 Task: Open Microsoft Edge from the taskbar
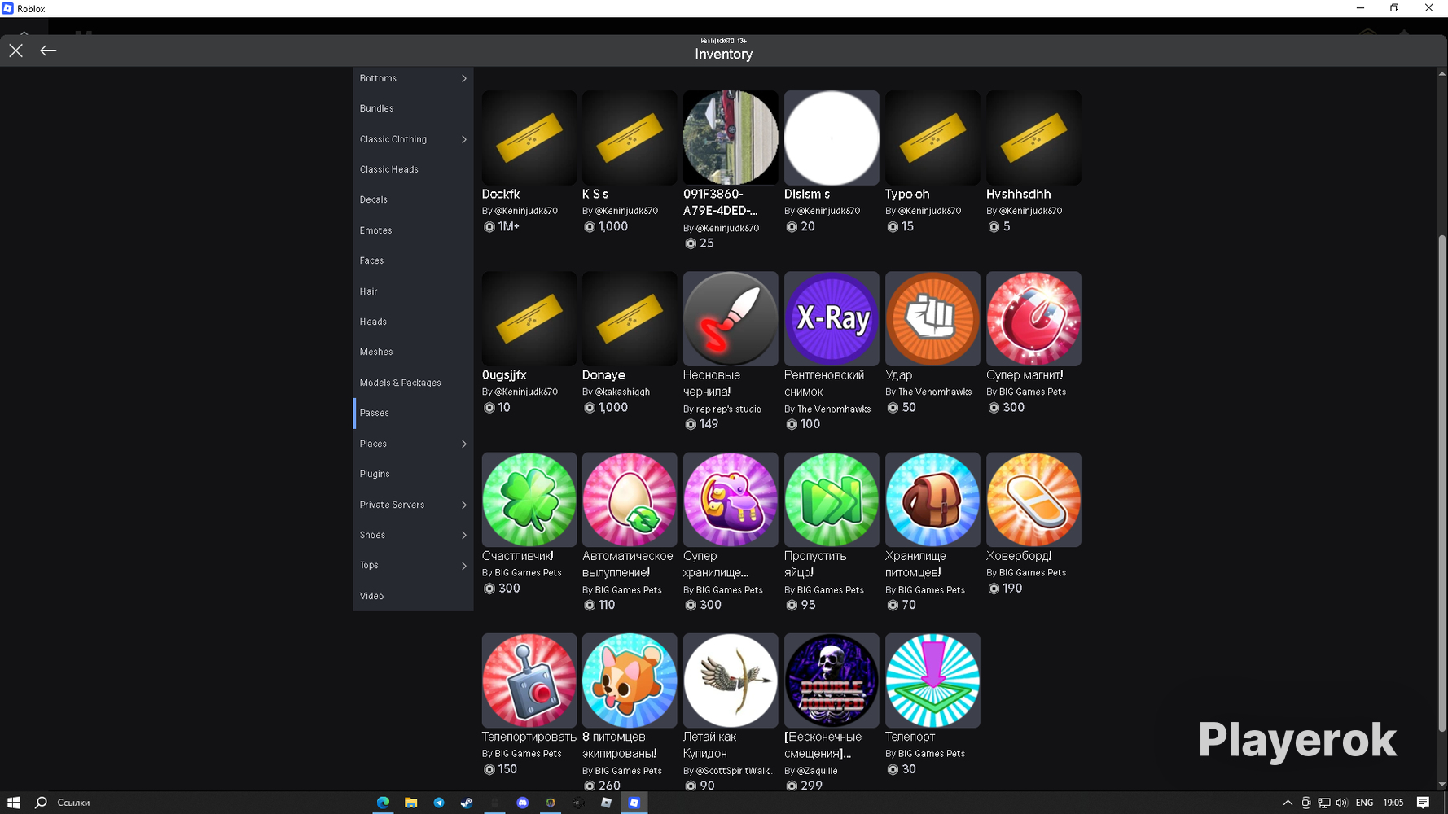click(383, 803)
